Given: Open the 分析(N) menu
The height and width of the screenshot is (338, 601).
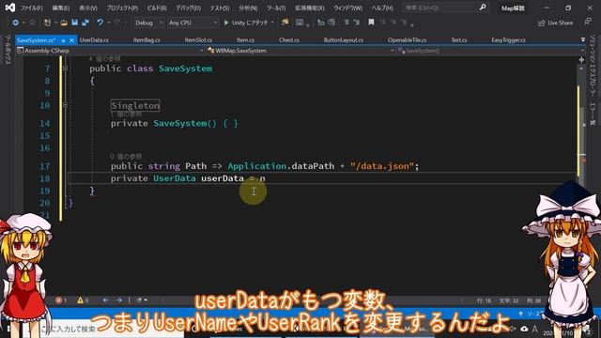Looking at the screenshot, I should (248, 8).
